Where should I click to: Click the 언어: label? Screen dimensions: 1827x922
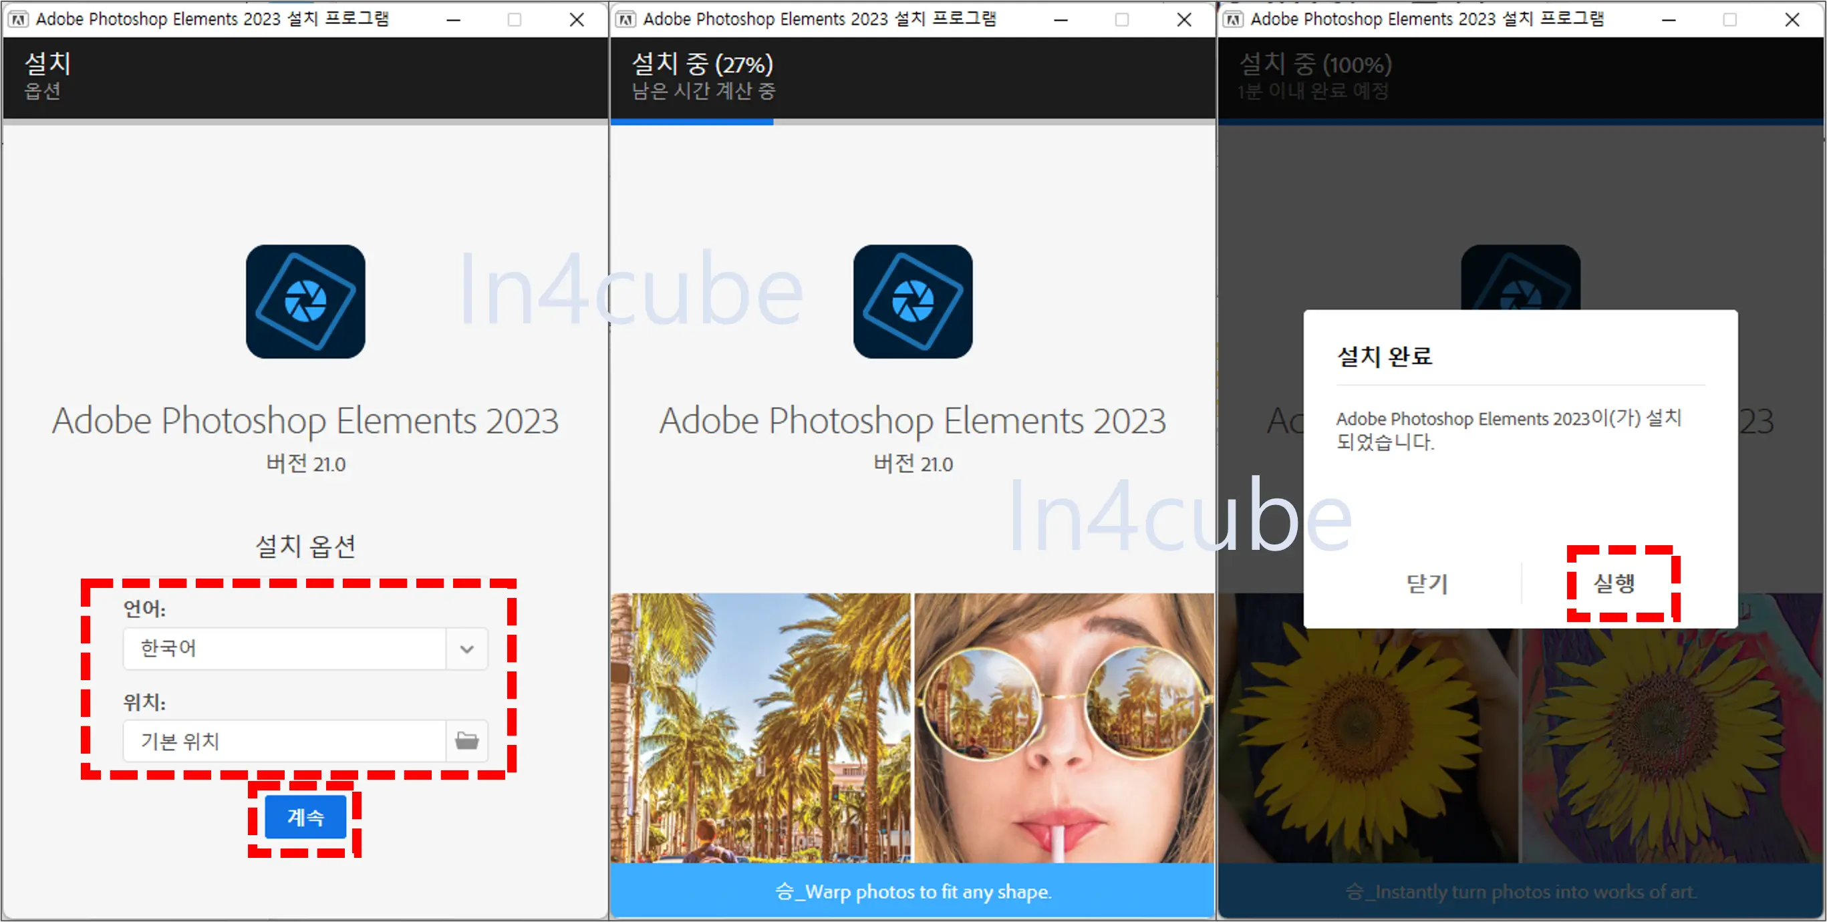(x=145, y=609)
